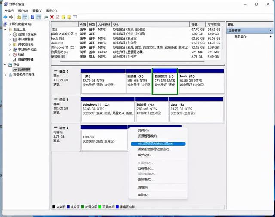Click 更多操作 in the actions pane
The image size is (275, 217).
click(241, 37)
